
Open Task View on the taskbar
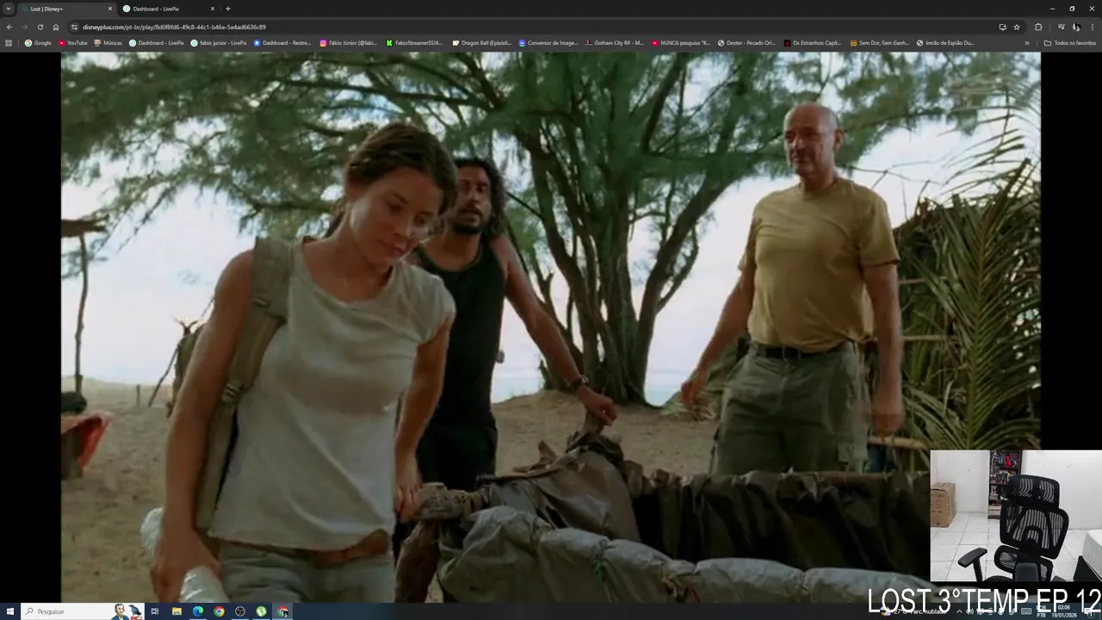155,611
